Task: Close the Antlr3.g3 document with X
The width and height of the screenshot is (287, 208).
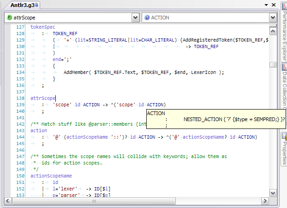Action: click(x=274, y=5)
